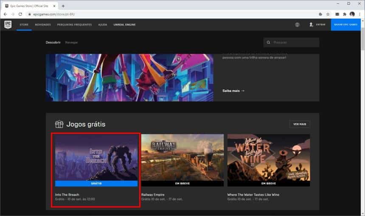Open the Railway Empire game thumbnail

(182, 158)
